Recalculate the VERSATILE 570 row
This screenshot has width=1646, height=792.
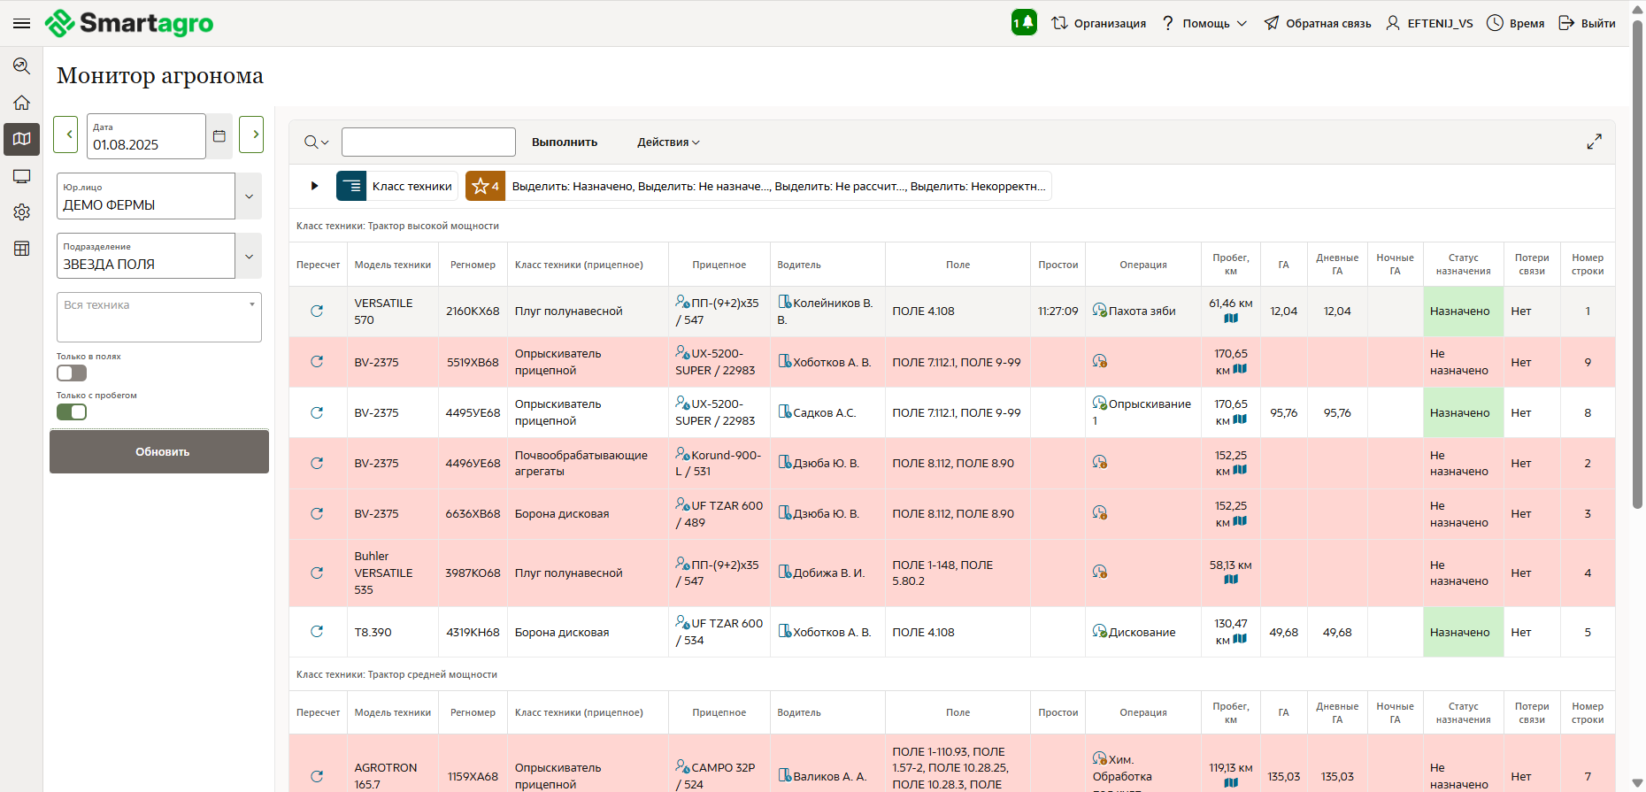(317, 311)
